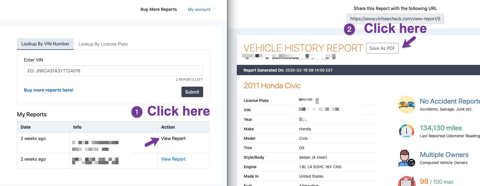Click the Last Reported Odometer Reading caption

tap(450, 136)
